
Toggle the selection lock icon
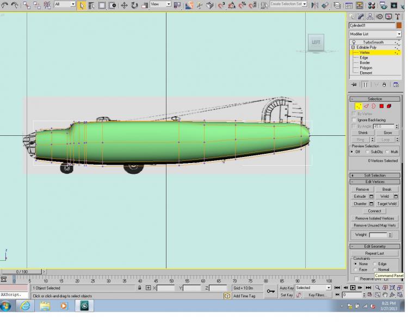pyautogui.click(x=140, y=288)
